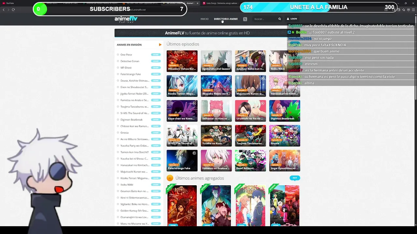Click play icon on Hikuidori: Ushuu Bor... thumbnail
Viewport: 417px width, 234px height.
point(194,54)
